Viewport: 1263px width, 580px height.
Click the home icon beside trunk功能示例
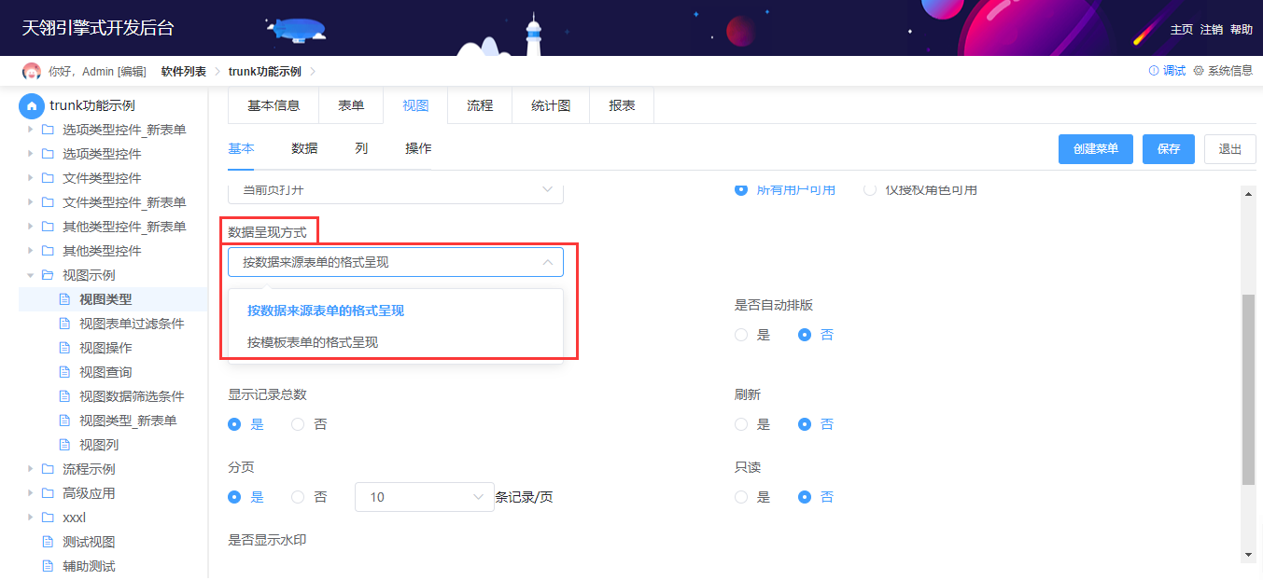[x=32, y=106]
